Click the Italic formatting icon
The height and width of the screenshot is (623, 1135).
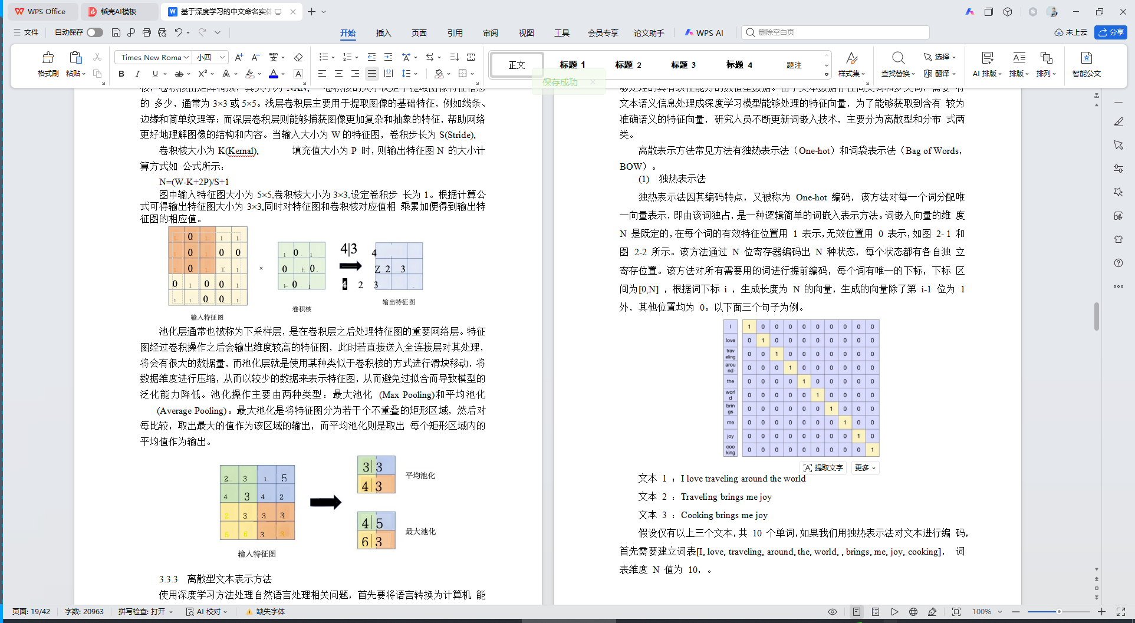(x=137, y=74)
